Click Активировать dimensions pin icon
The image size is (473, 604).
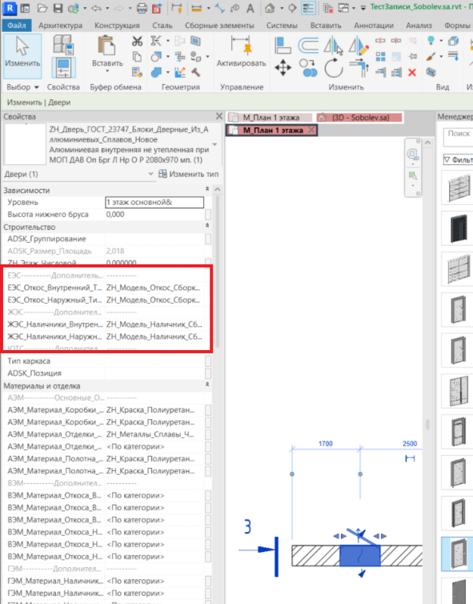(x=242, y=46)
